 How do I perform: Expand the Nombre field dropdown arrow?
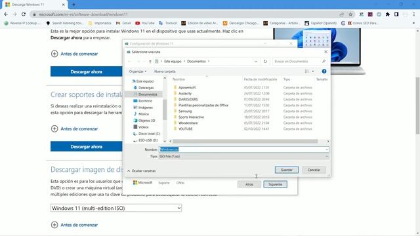[x=327, y=149]
